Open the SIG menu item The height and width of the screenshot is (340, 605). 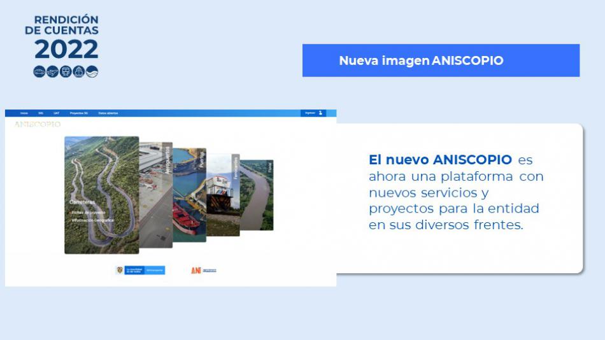(41, 113)
